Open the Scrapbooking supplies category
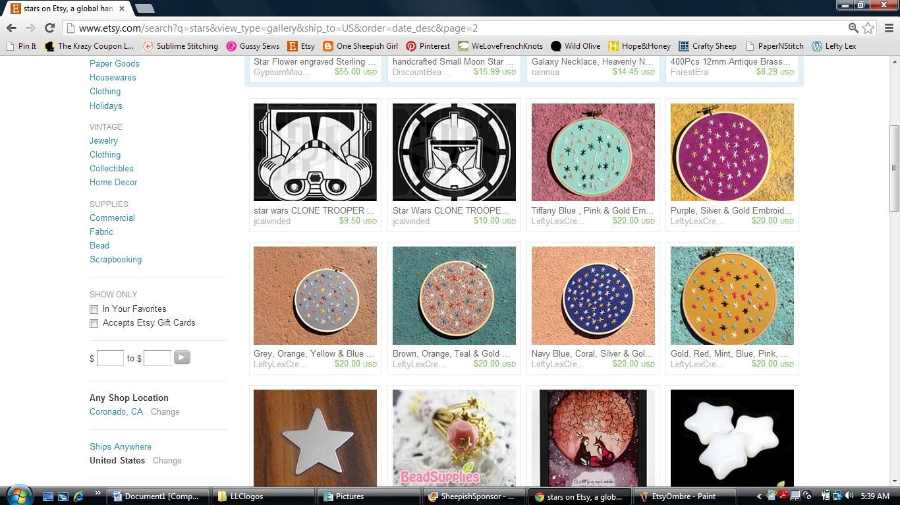This screenshot has height=505, width=900. click(115, 259)
